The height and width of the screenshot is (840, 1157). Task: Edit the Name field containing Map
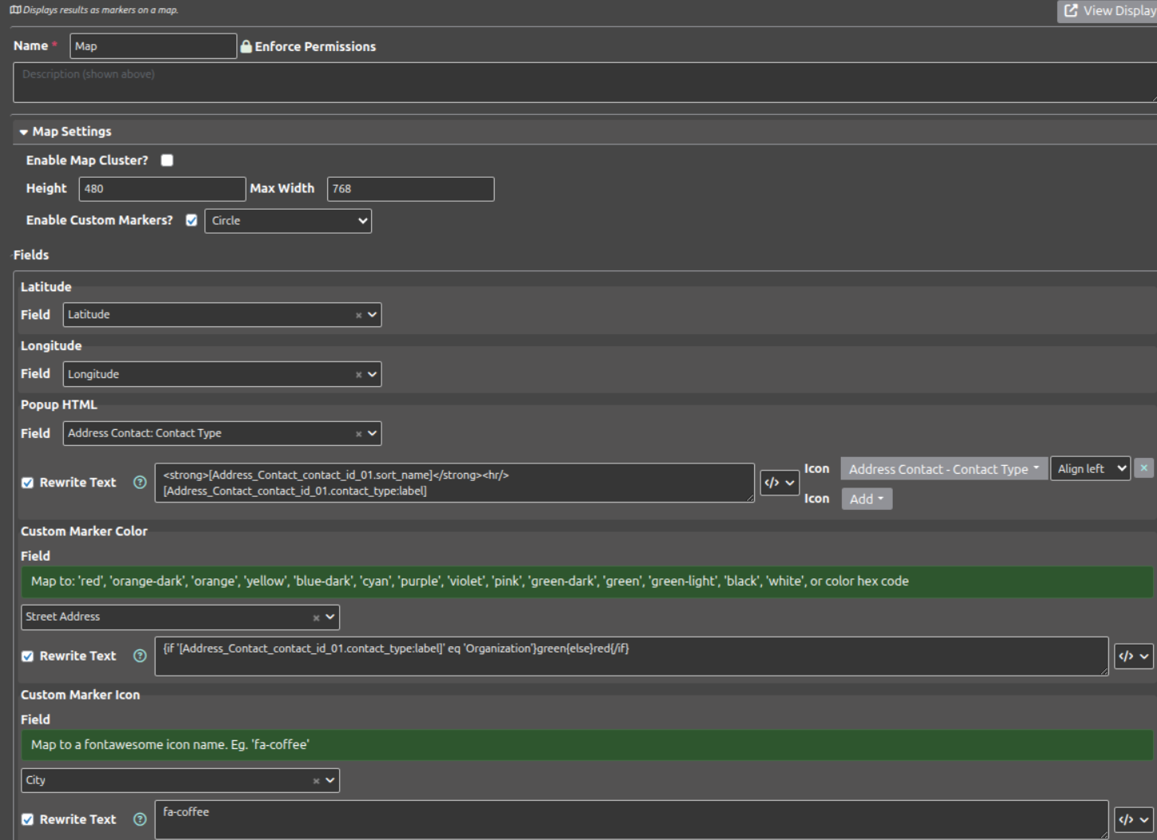(x=153, y=46)
